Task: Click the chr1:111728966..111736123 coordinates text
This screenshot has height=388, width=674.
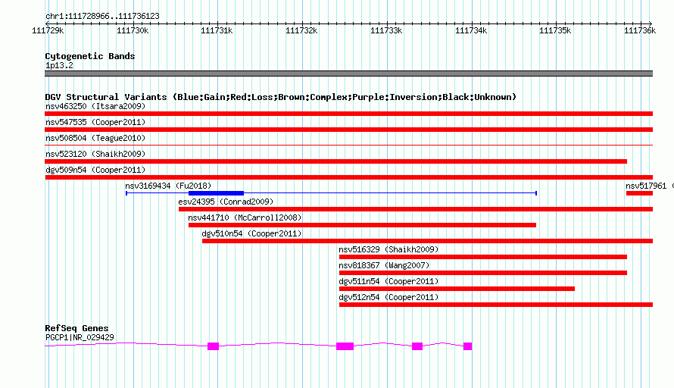Action: 102,16
